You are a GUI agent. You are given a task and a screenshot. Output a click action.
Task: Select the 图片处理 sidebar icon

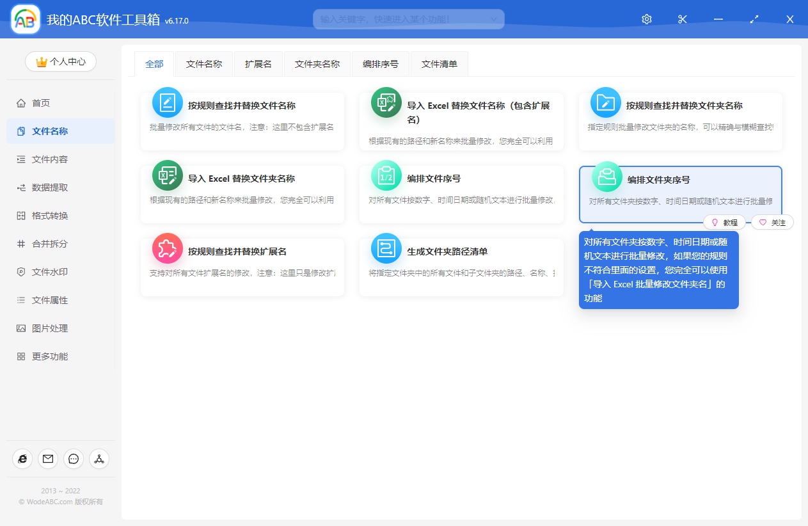click(x=22, y=328)
